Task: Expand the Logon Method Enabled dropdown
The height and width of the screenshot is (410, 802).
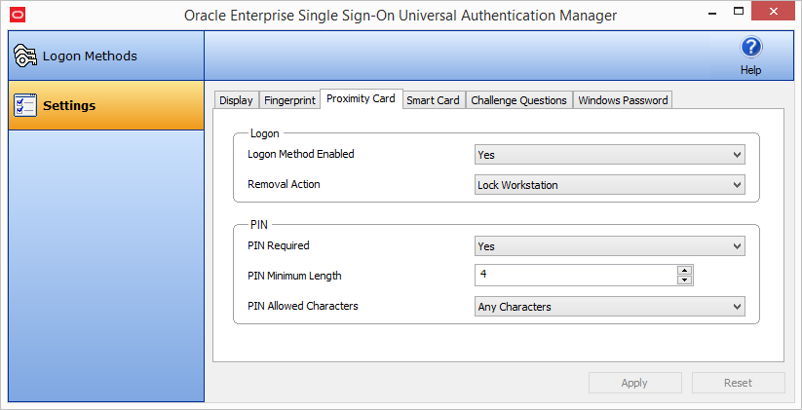Action: click(x=609, y=155)
